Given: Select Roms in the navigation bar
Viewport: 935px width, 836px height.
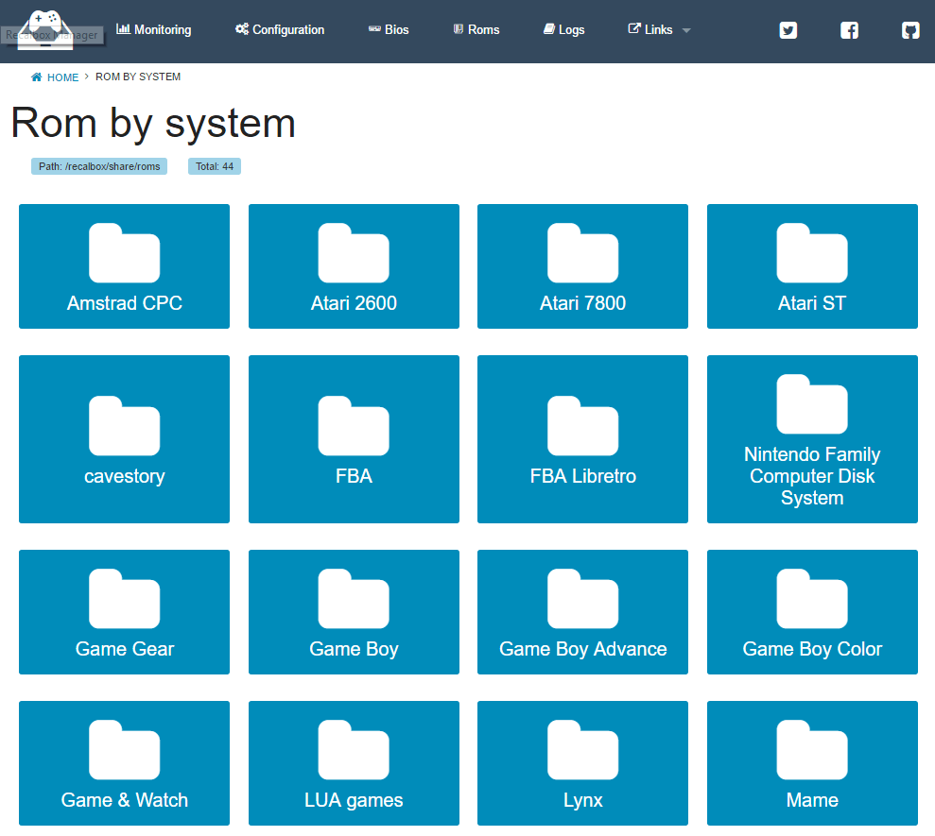Looking at the screenshot, I should click(x=476, y=30).
